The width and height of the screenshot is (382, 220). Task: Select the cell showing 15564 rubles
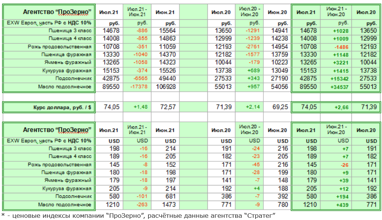167,31
